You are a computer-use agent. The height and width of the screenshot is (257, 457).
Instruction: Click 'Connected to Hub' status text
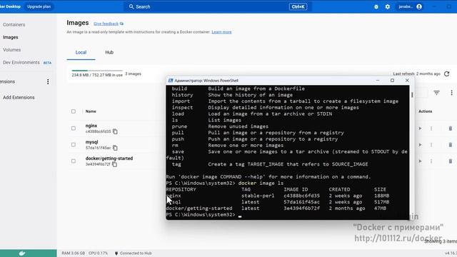click(x=136, y=253)
